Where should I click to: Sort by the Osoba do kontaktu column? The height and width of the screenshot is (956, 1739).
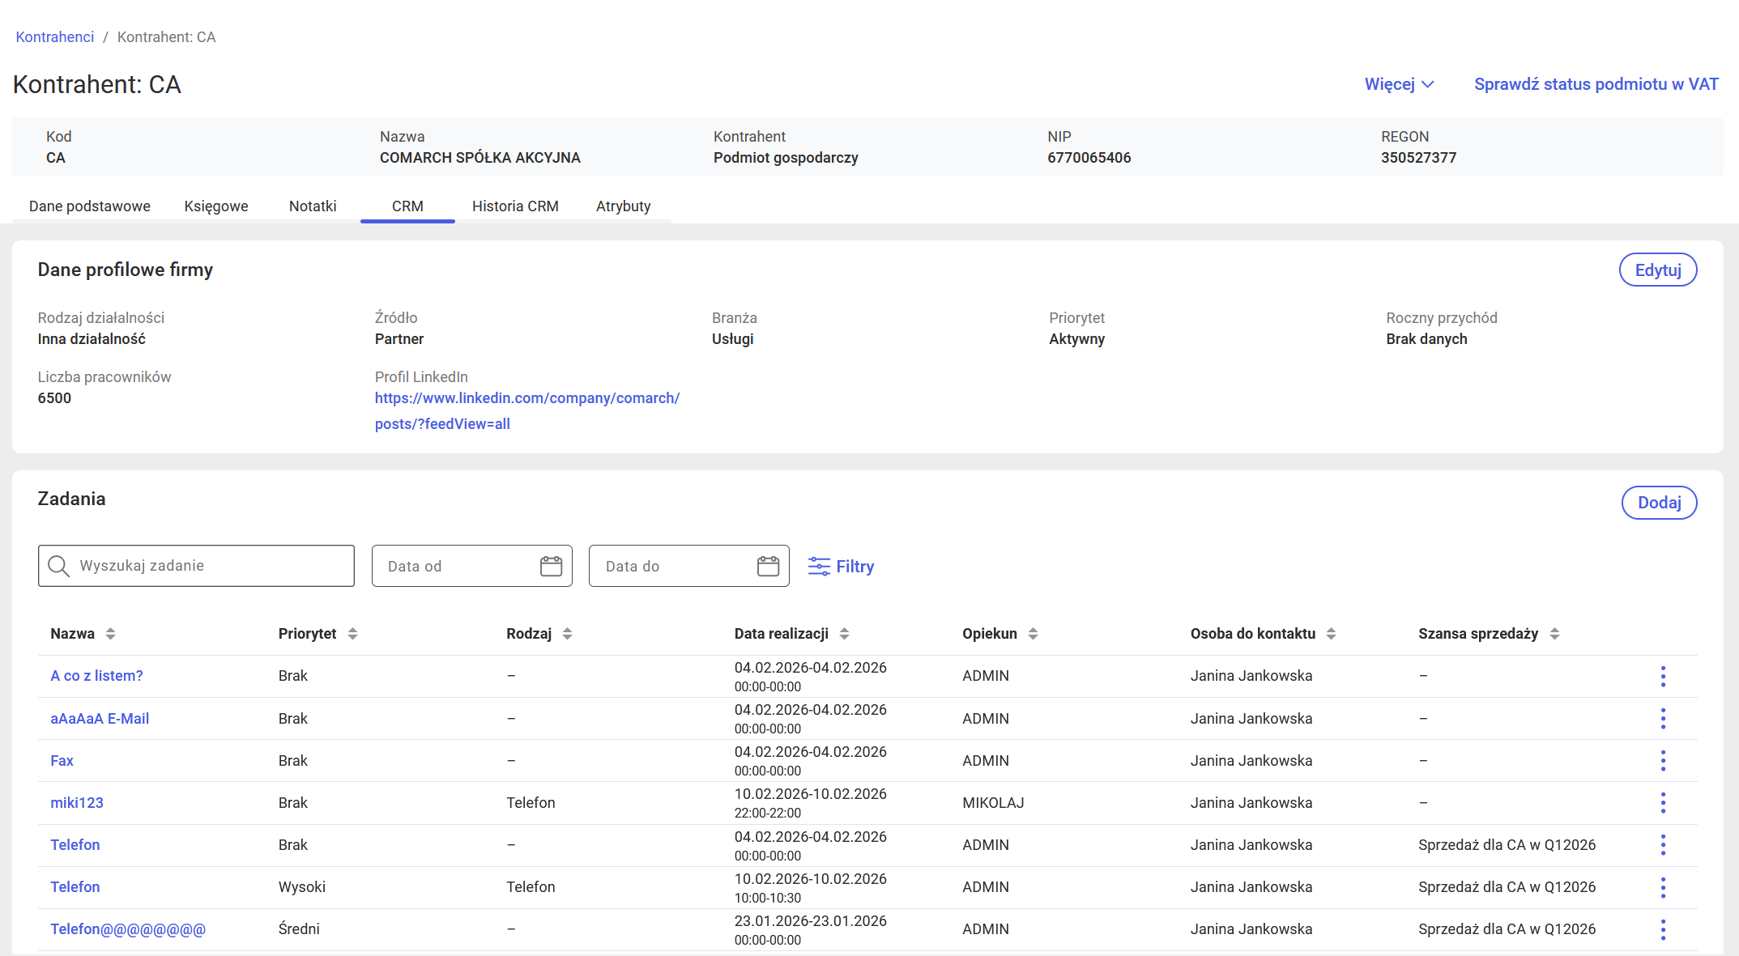[x=1332, y=634]
